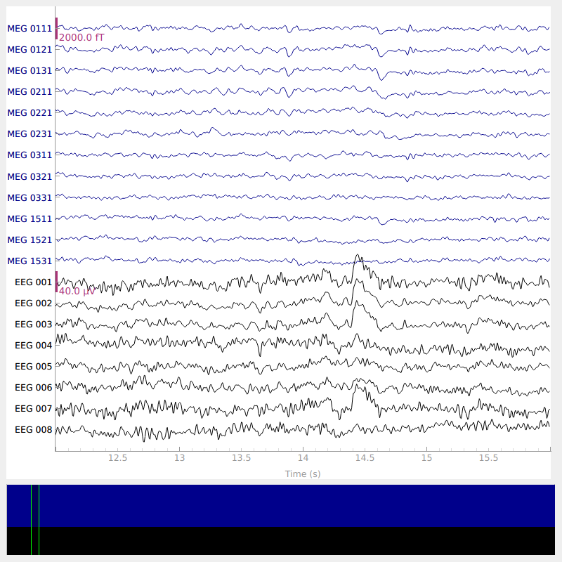562x562 pixels.
Task: Click the black strip below the overview bar
Action: [281, 540]
